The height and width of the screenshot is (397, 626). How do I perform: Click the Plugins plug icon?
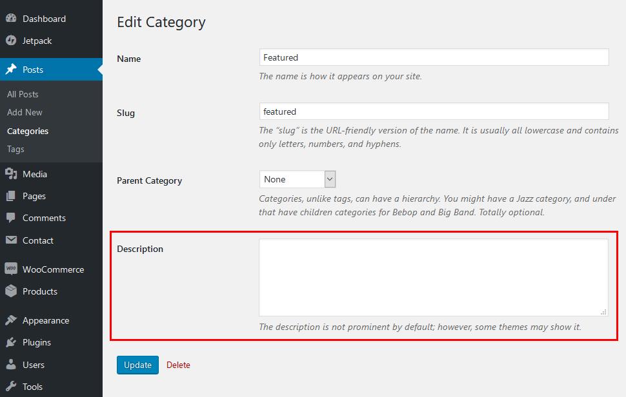point(11,342)
